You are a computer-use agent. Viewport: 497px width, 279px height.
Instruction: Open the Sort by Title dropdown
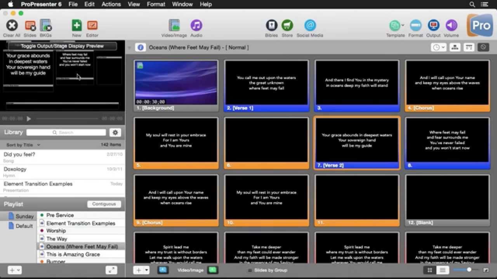coord(23,145)
